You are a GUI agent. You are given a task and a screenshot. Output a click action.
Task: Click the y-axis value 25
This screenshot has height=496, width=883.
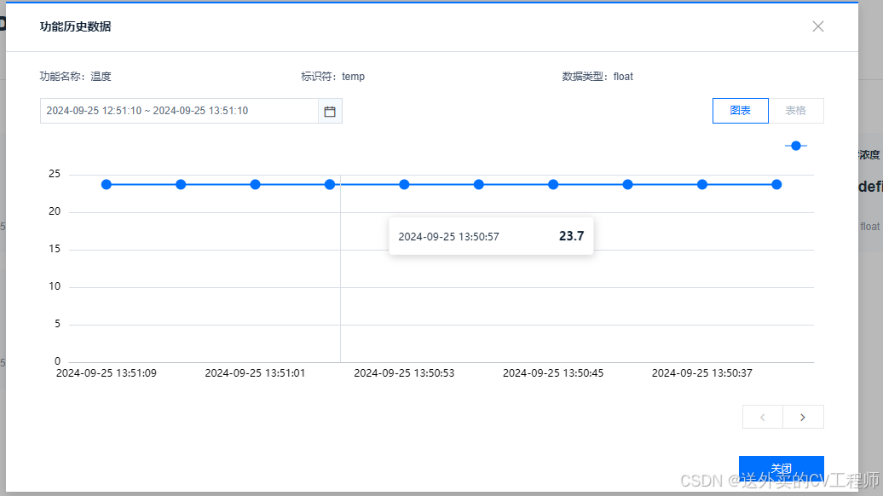click(x=54, y=173)
